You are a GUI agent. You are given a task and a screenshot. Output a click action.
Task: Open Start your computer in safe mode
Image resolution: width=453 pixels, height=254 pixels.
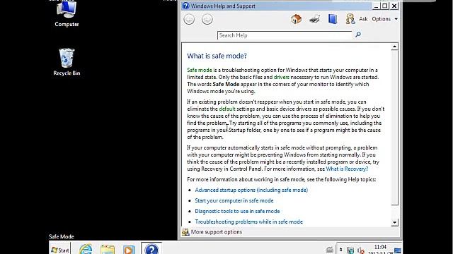(x=234, y=200)
